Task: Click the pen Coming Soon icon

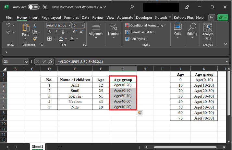Action: pos(187,7)
